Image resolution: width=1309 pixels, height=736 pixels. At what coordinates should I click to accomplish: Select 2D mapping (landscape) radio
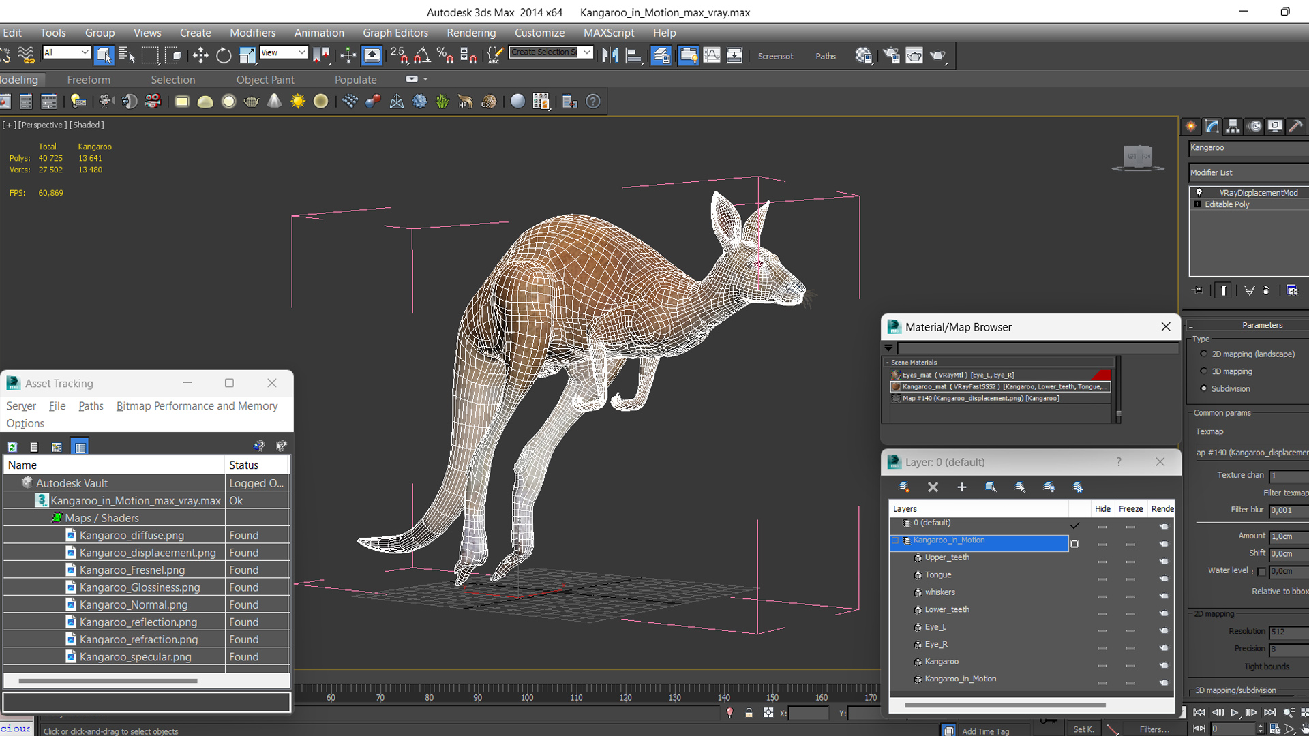(1203, 354)
